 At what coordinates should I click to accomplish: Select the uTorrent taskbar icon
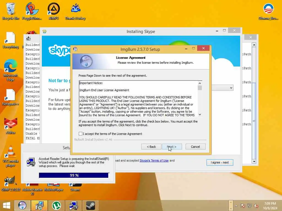tap(56, 206)
